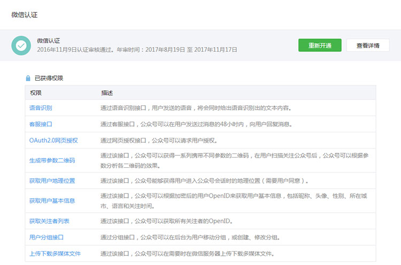
Task: Click the 微信认证 page title
Action: pyautogui.click(x=25, y=15)
